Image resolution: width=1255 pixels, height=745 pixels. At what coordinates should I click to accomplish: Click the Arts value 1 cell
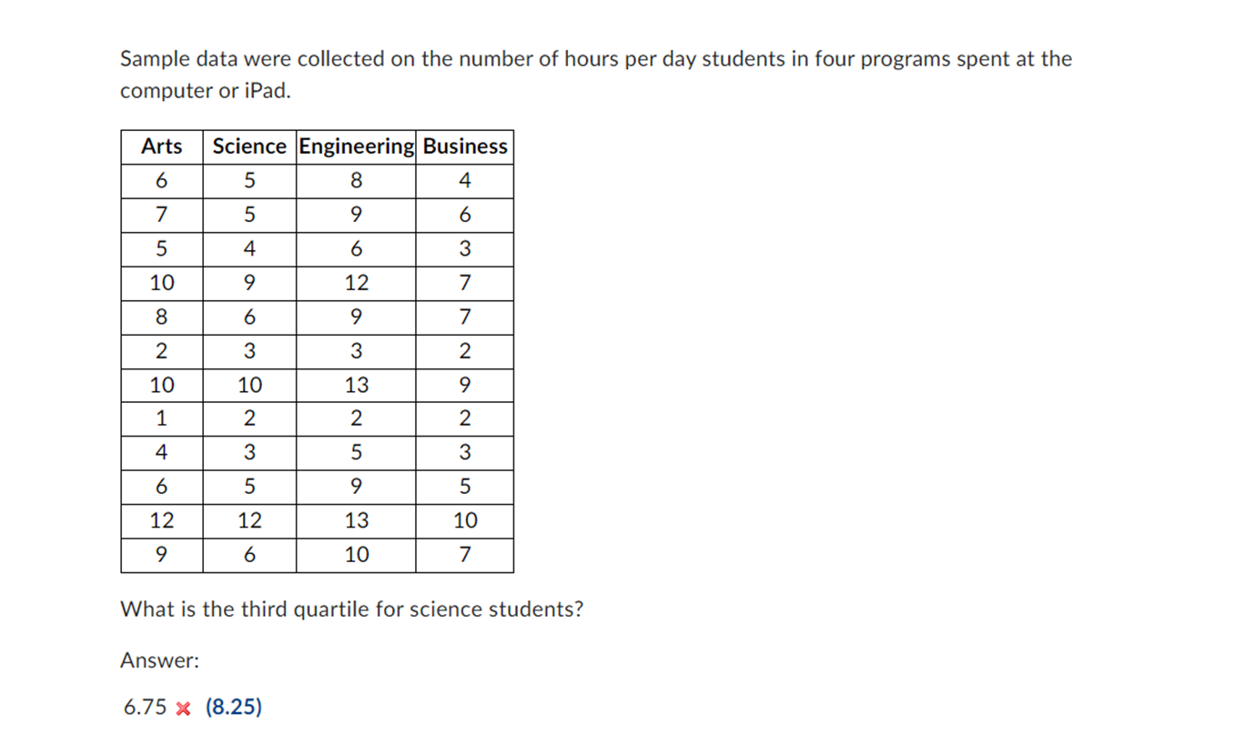pyautogui.click(x=162, y=418)
